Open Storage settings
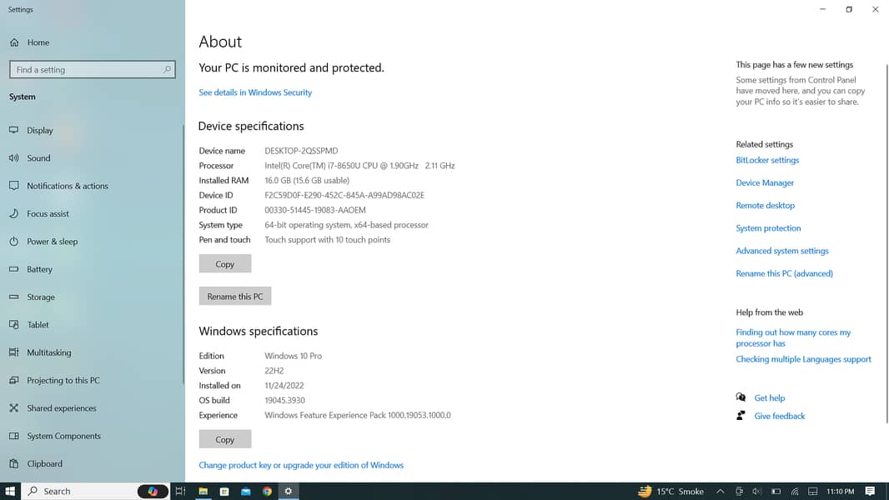889x500 pixels. click(40, 297)
